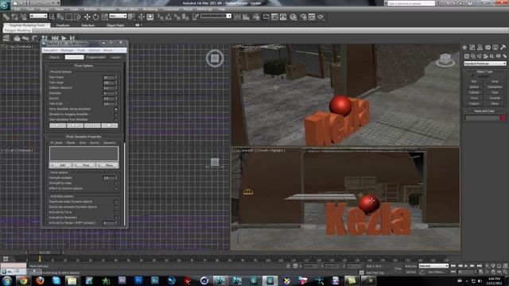Click the Teapot primitive button
Screen dimensions: 509x286
[474, 103]
